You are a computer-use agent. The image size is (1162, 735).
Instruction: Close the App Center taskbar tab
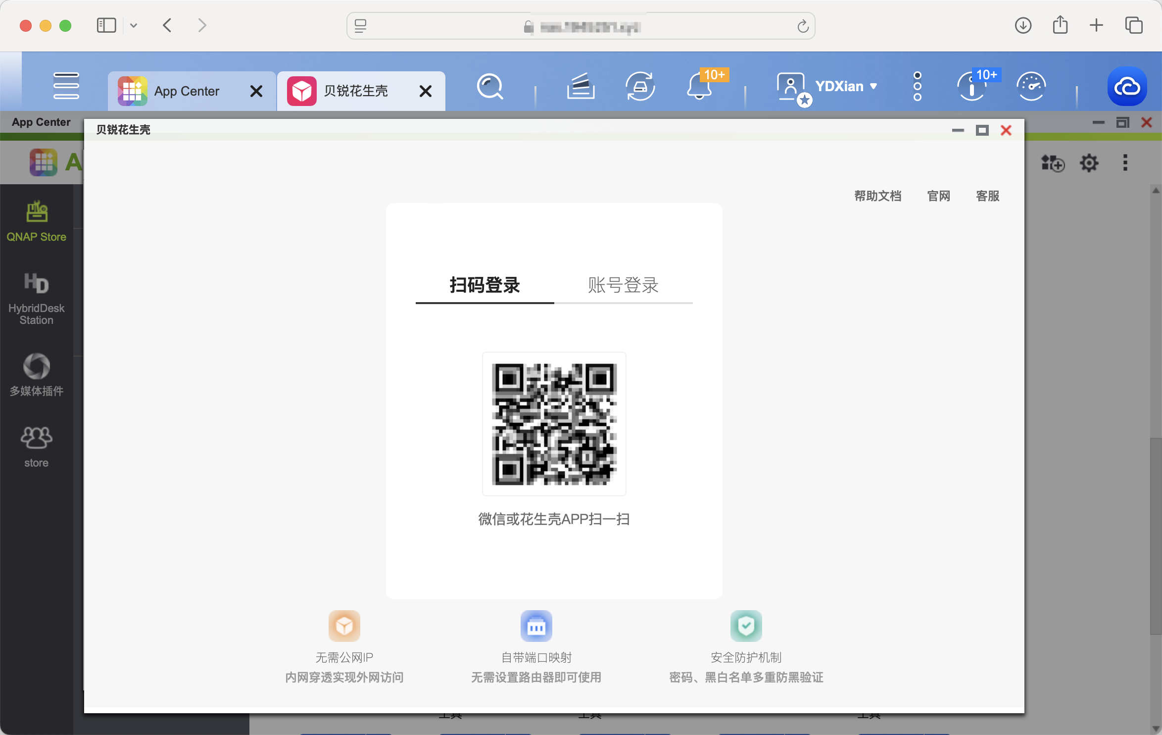256,91
